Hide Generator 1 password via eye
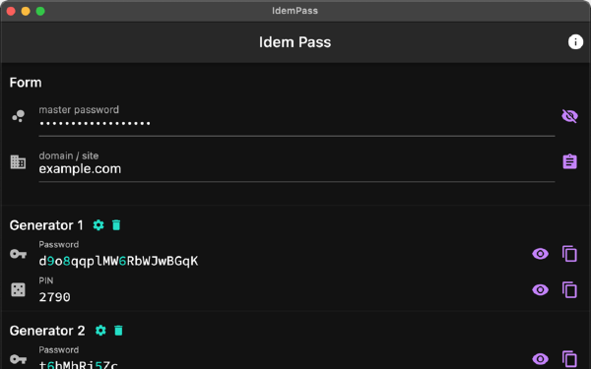The image size is (591, 369). 540,254
